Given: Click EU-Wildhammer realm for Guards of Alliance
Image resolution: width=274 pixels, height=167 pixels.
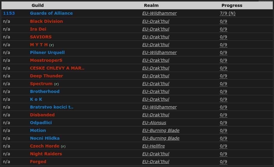Looking at the screenshot, I should (159, 13).
